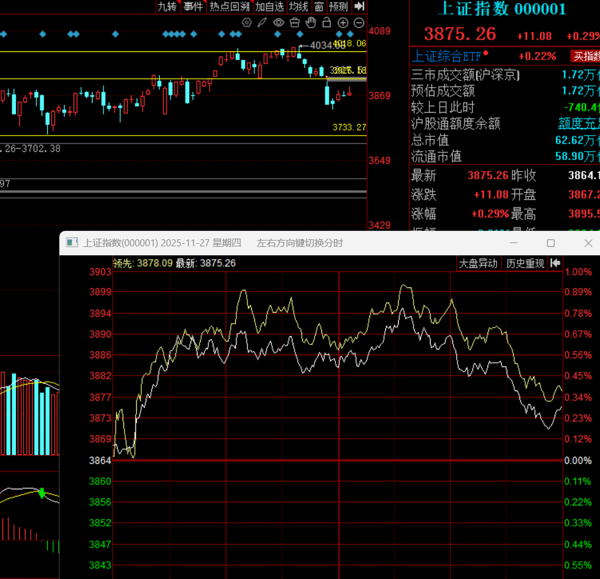Toggle the 均线 moving average display
This screenshot has width=600, height=579.
click(298, 6)
